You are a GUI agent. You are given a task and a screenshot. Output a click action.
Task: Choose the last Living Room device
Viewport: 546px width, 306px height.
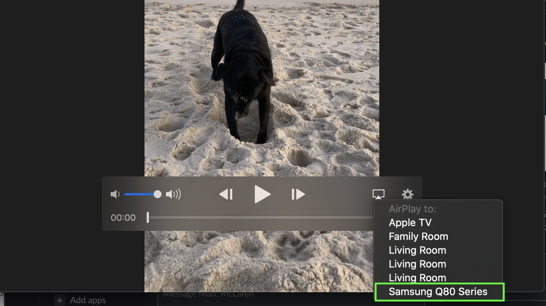click(417, 277)
